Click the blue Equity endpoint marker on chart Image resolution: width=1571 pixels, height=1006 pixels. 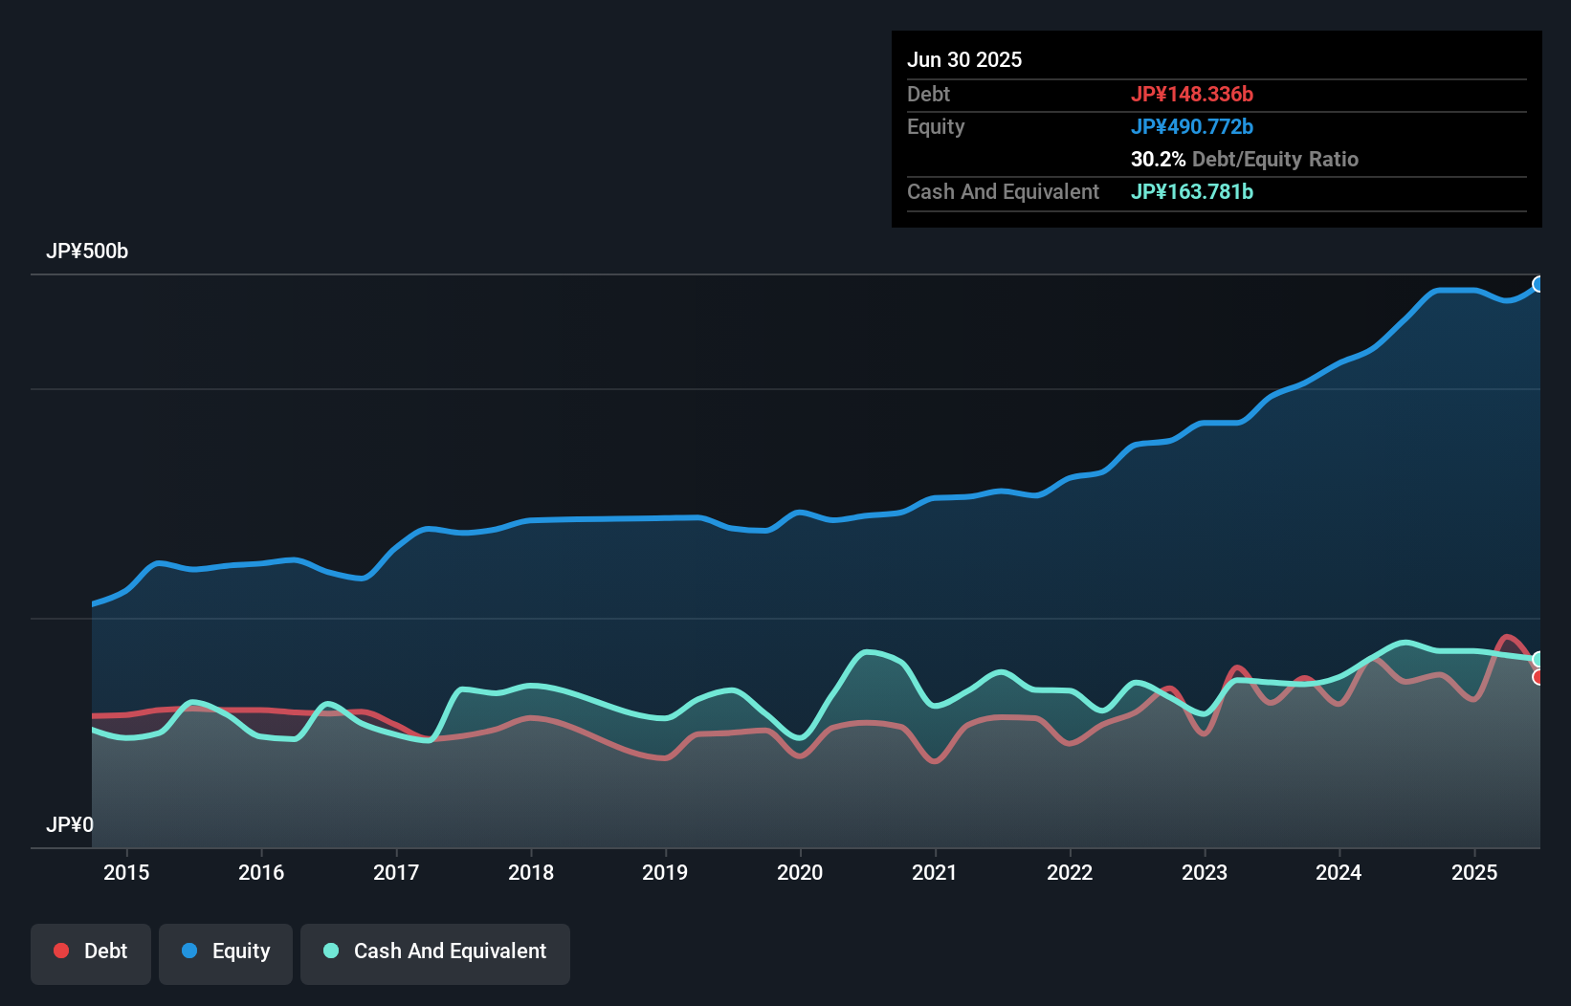[x=1538, y=284]
